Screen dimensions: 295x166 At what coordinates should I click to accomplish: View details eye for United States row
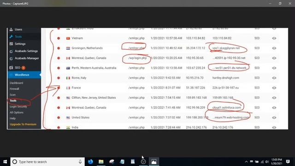tap(274, 118)
